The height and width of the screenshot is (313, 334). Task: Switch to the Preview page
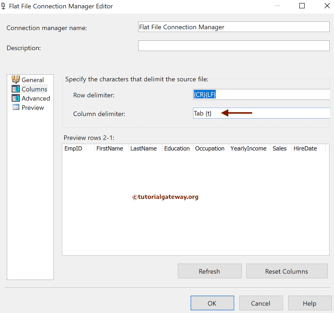[33, 107]
